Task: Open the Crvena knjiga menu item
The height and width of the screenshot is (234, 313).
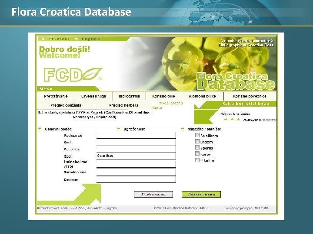Action: (x=93, y=96)
